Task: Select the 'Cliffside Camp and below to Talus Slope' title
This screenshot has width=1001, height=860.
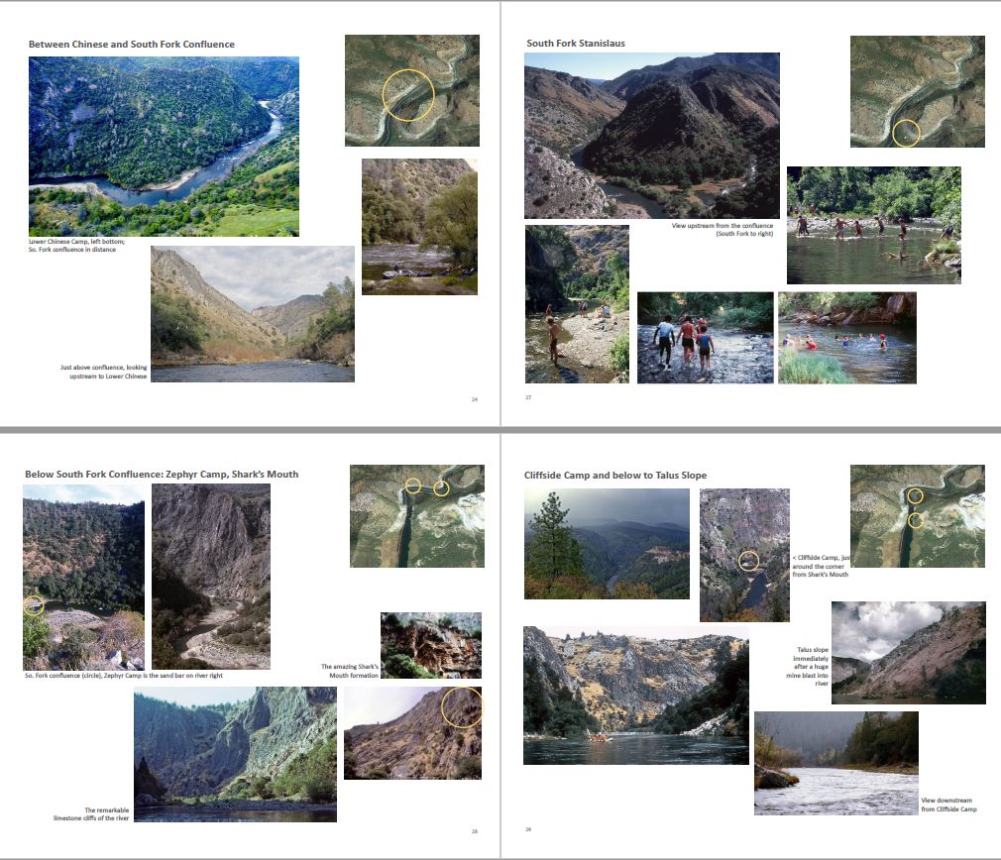Action: [x=614, y=476]
